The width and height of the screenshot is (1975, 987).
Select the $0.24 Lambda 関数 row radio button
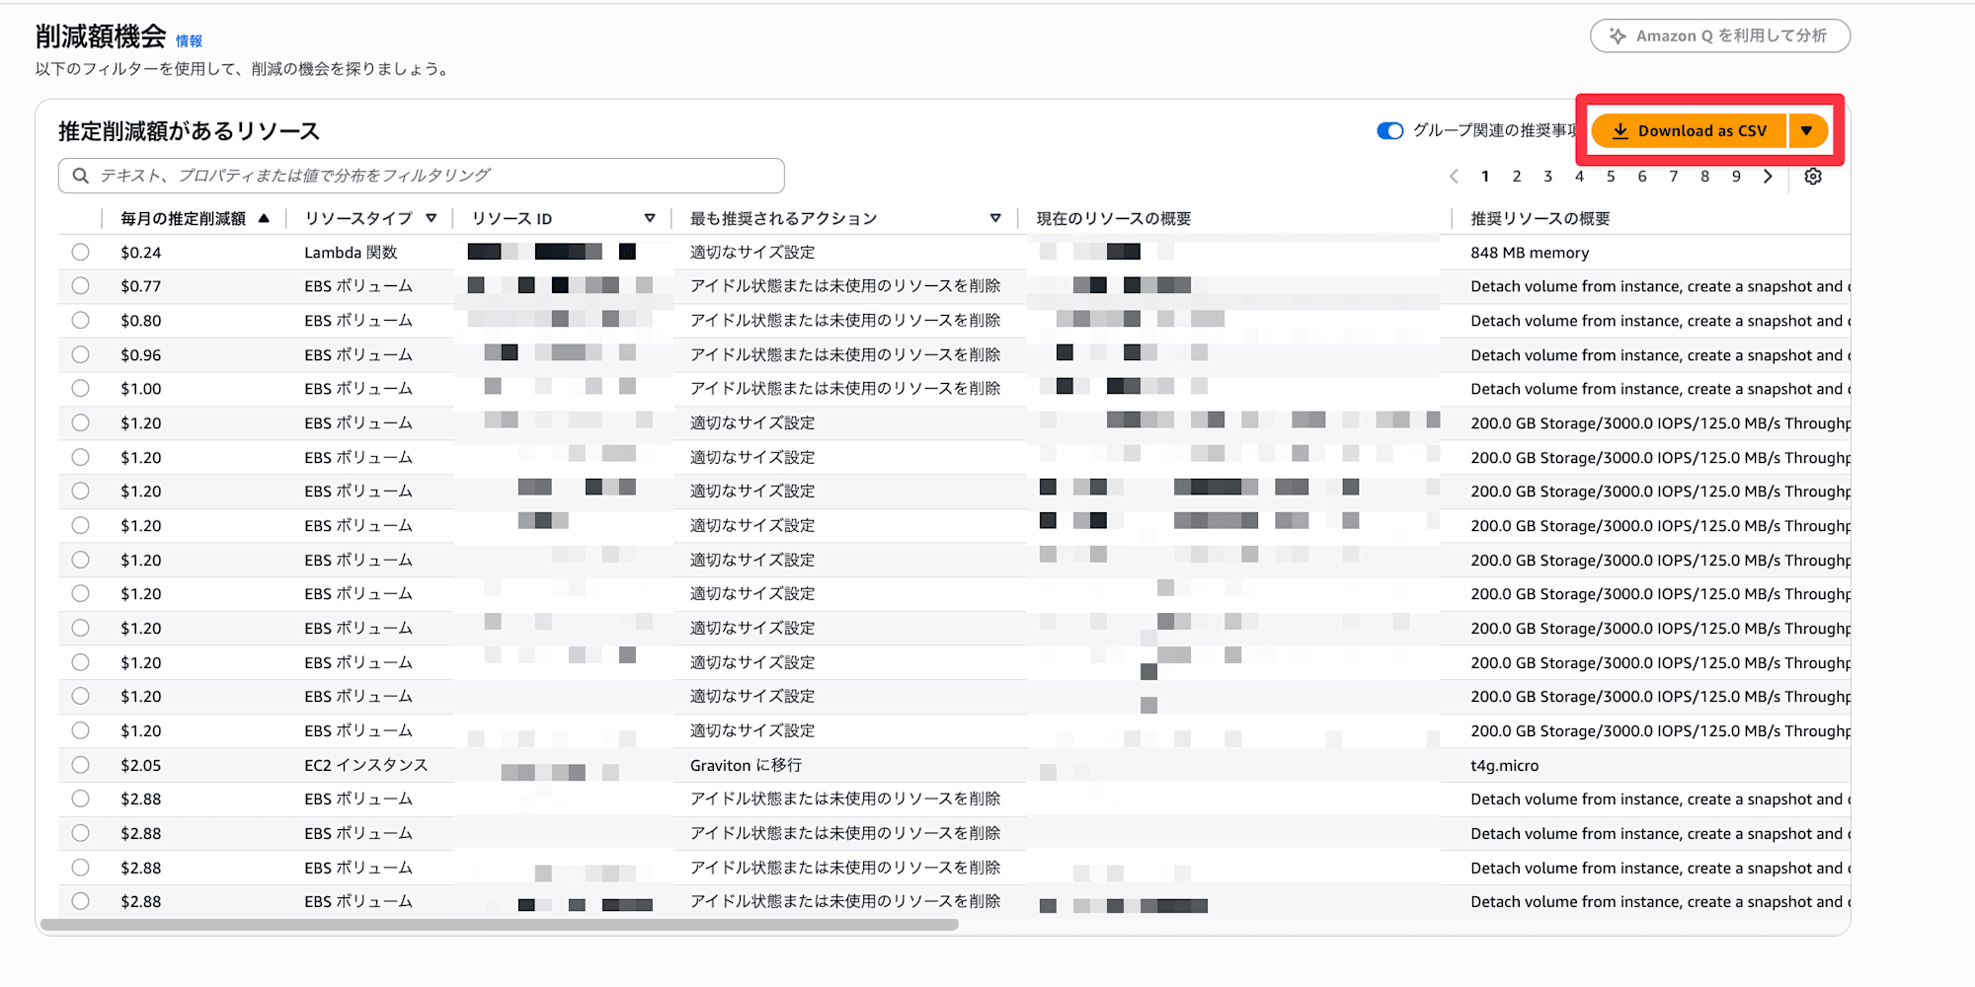click(x=81, y=252)
